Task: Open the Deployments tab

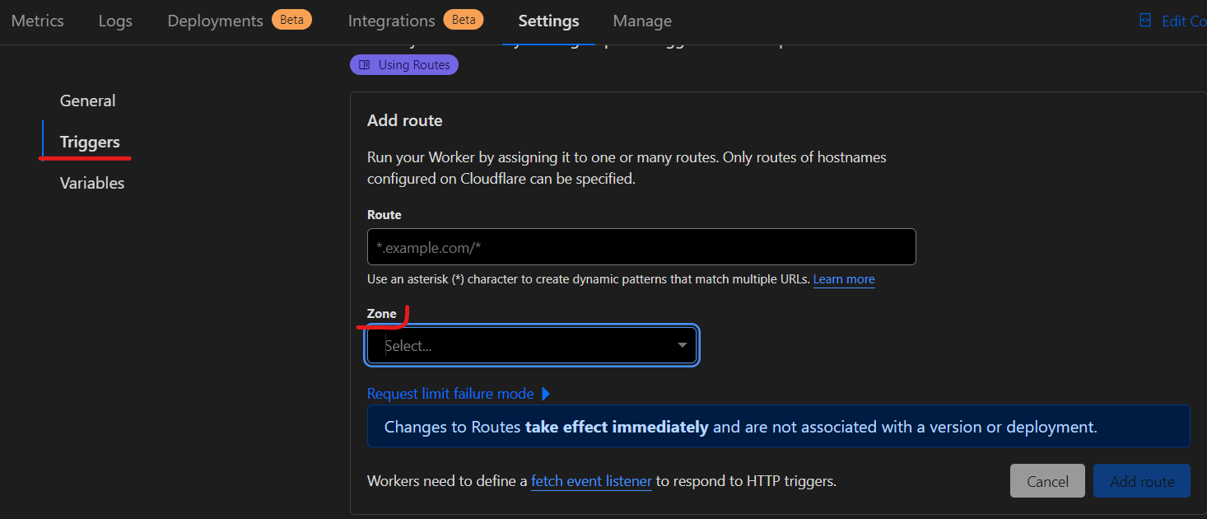Action: (215, 21)
